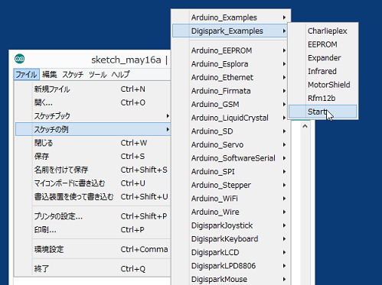Click the editor scrollbar up arrow

[305, 126]
